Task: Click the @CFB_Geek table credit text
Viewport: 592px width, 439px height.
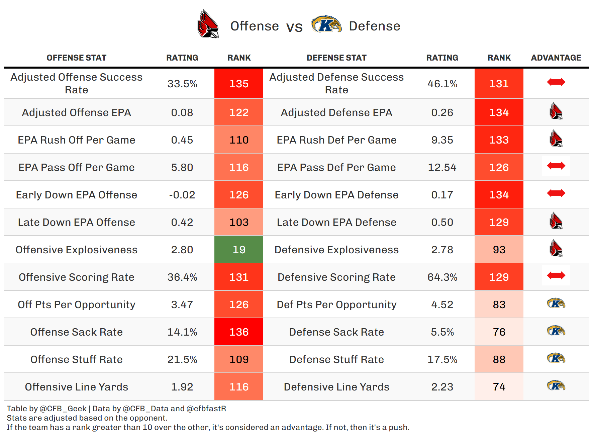Action: (63, 409)
